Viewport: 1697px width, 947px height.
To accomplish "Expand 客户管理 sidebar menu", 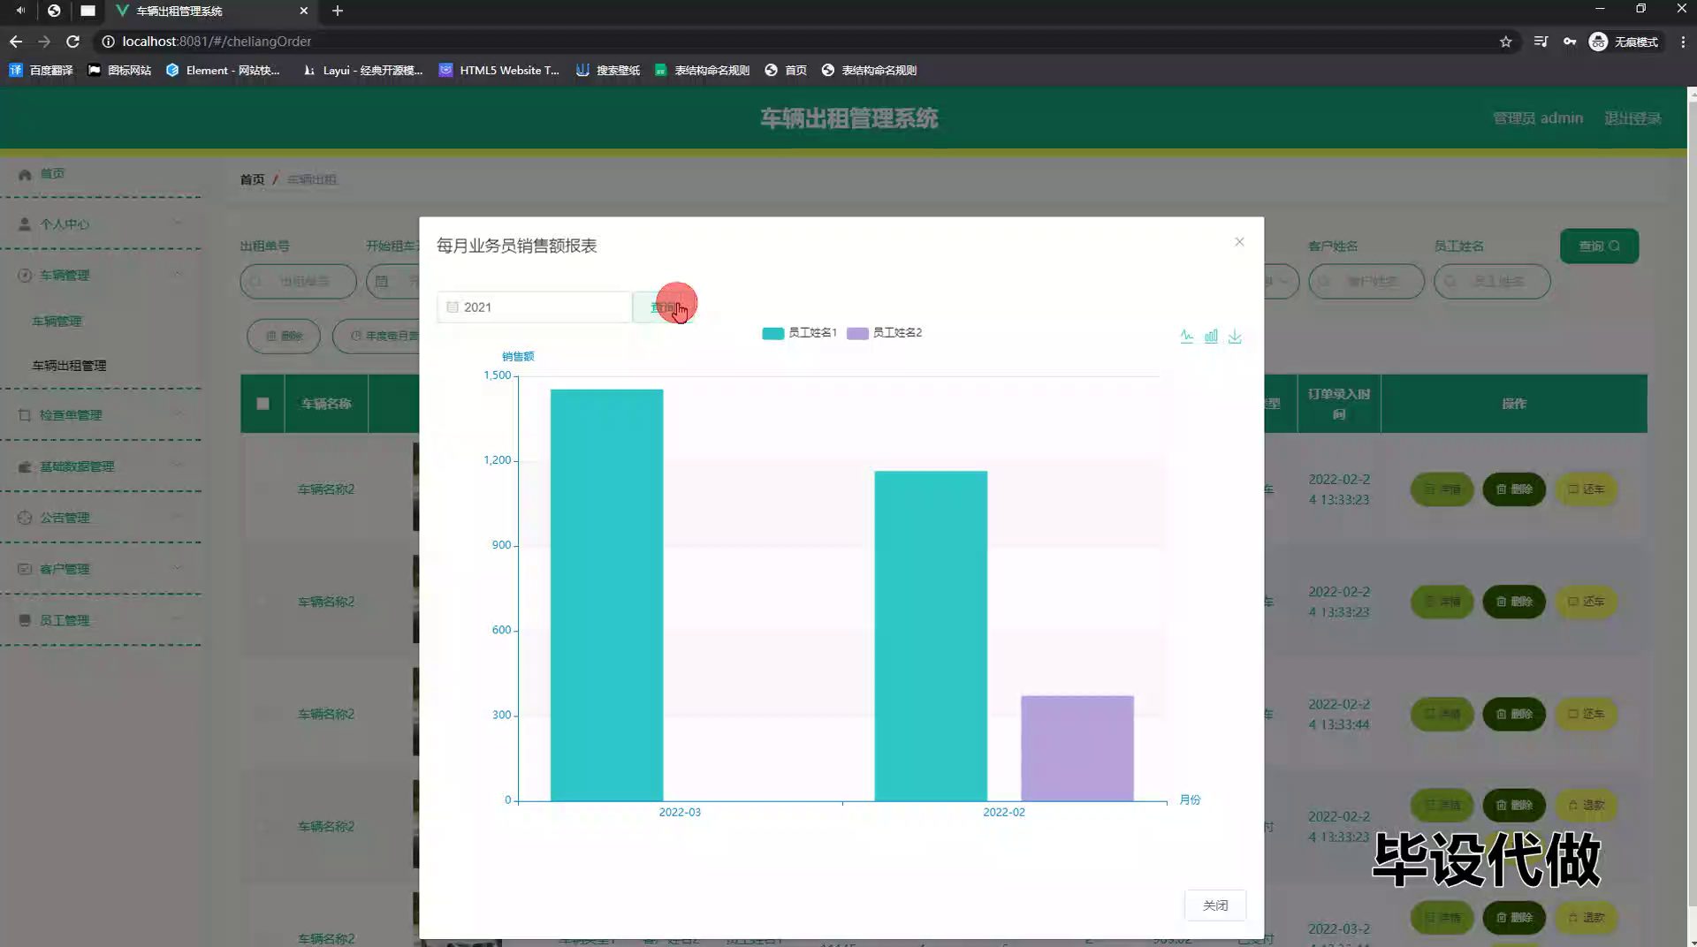I will click(x=100, y=568).
